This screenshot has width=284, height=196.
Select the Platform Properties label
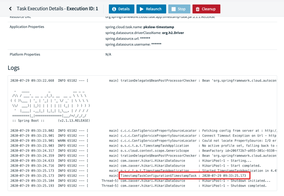25,55
